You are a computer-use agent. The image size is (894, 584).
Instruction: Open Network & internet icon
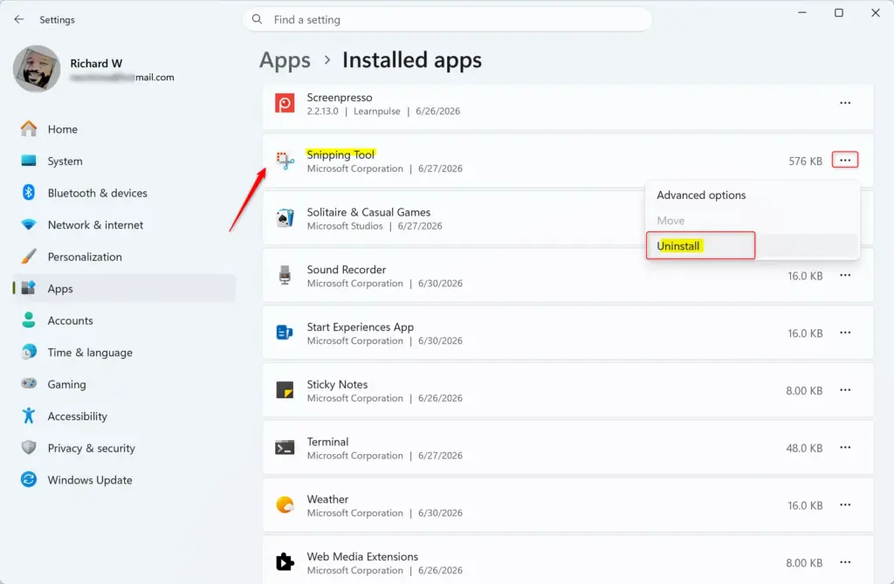pos(29,224)
